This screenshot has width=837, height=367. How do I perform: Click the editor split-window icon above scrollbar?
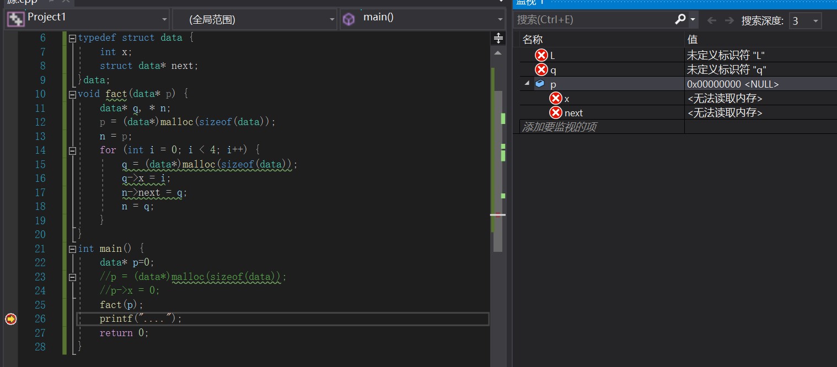[x=498, y=38]
